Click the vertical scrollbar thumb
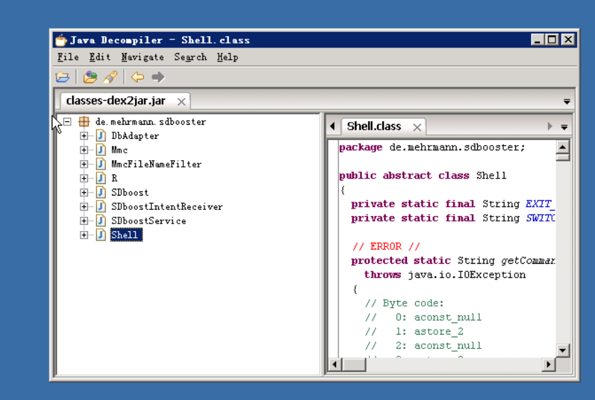 [562, 157]
